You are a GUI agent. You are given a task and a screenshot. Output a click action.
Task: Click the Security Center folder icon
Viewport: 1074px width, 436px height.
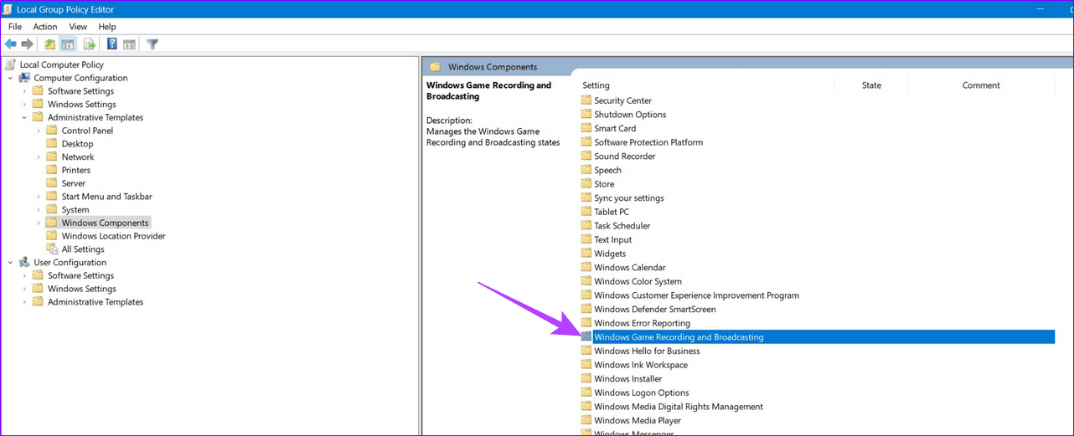coord(586,100)
